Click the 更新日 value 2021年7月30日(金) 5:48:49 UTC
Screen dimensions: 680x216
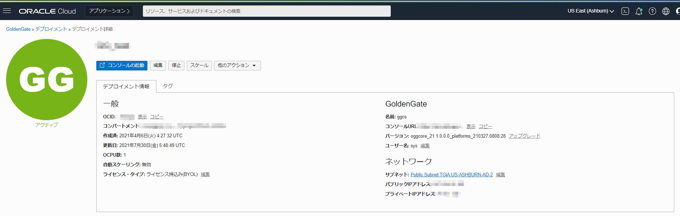pyautogui.click(x=152, y=146)
